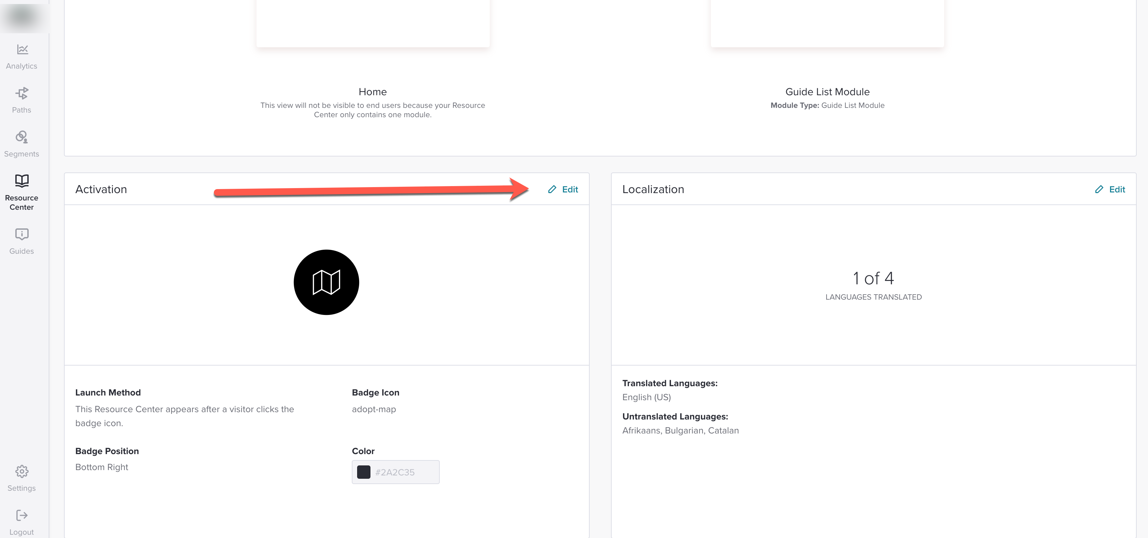Click the dark color swatch square
Image resolution: width=1148 pixels, height=538 pixels.
(x=364, y=472)
